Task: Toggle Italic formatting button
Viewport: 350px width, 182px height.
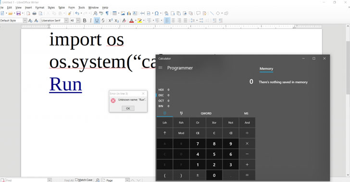Action: pos(90,21)
